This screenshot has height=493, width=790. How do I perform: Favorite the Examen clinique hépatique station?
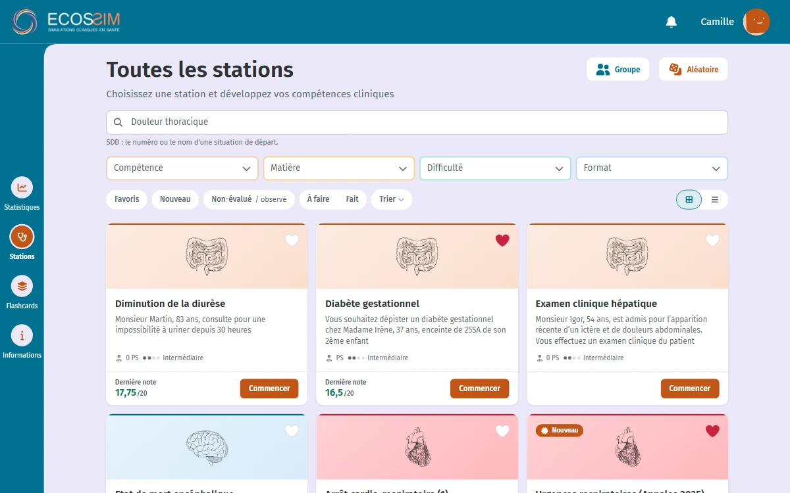point(712,241)
